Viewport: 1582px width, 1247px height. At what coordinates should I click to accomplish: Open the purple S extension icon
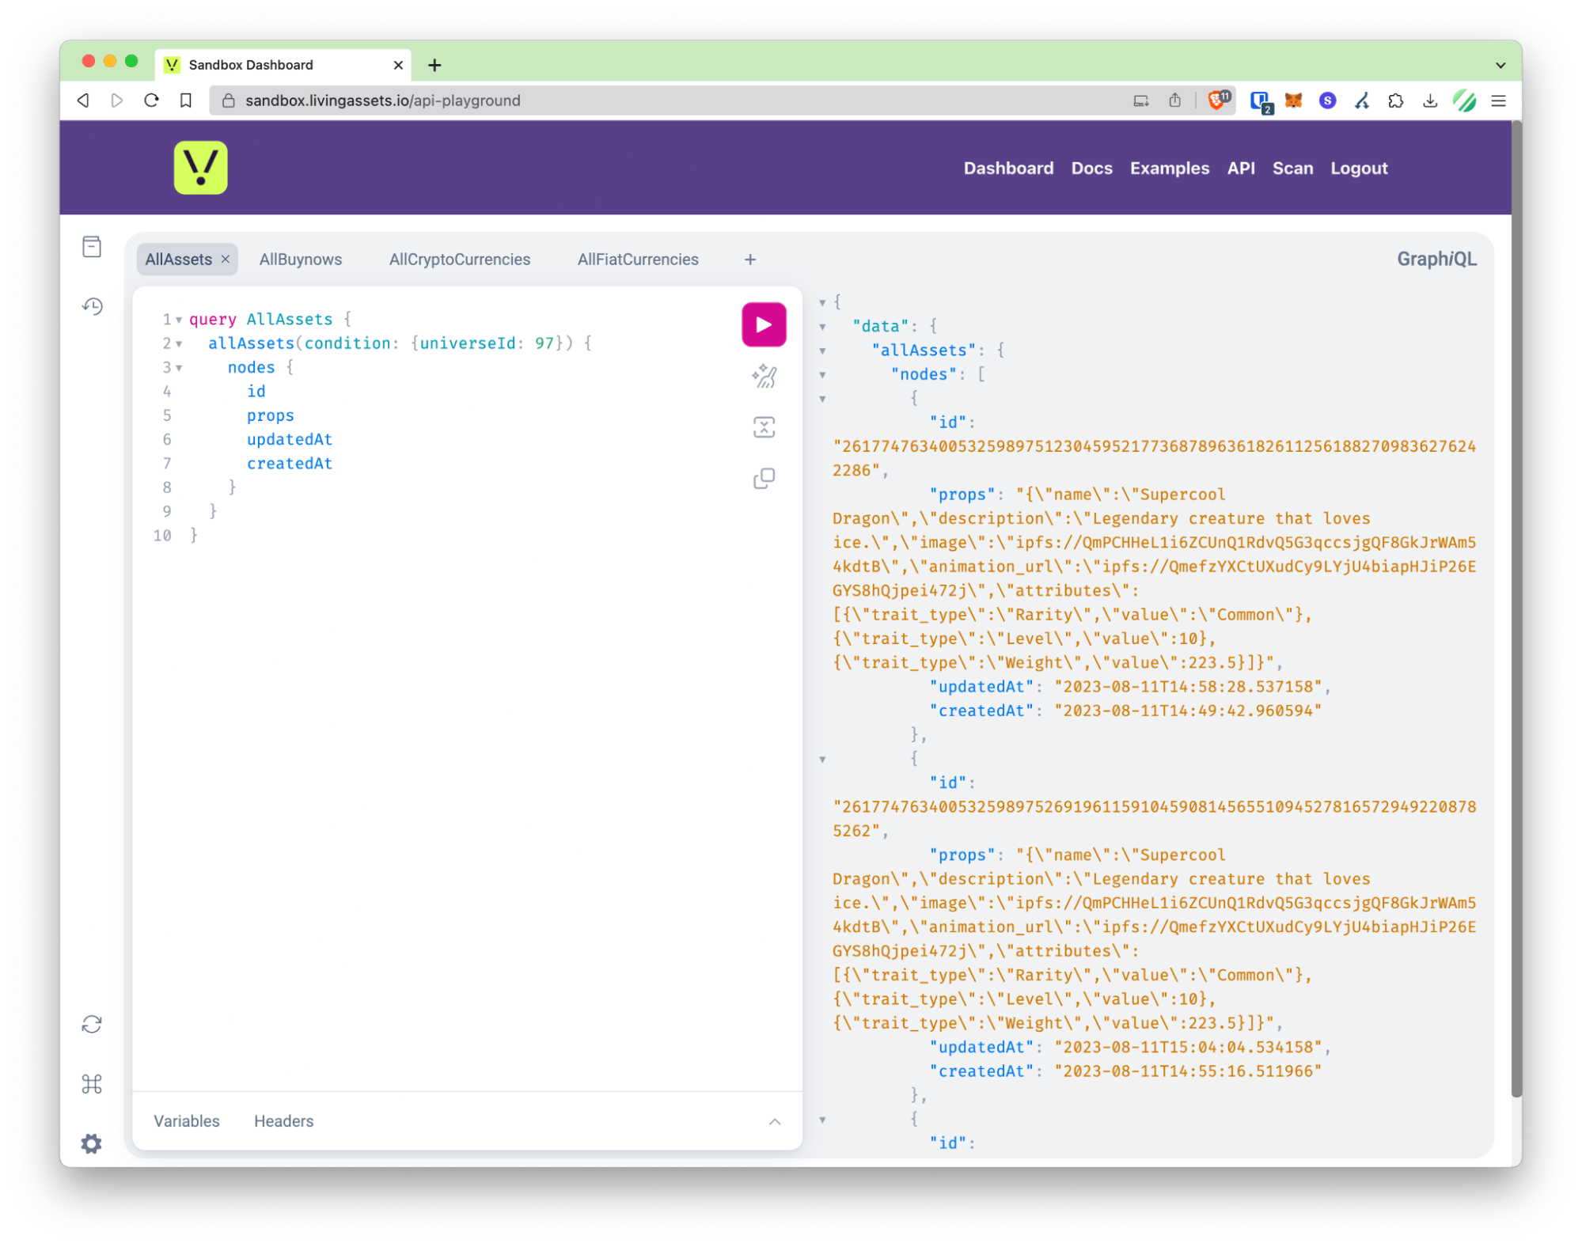[x=1327, y=100]
